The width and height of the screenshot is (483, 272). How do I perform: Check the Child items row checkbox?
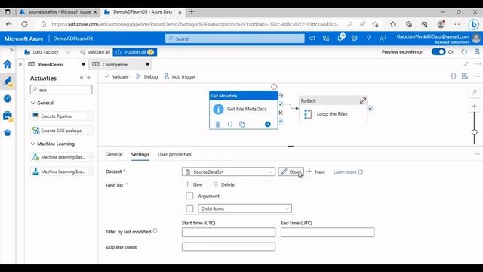click(189, 209)
